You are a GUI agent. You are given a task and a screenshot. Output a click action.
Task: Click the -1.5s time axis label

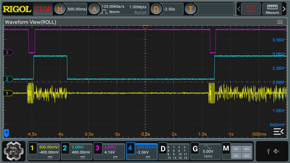click(x=202, y=134)
